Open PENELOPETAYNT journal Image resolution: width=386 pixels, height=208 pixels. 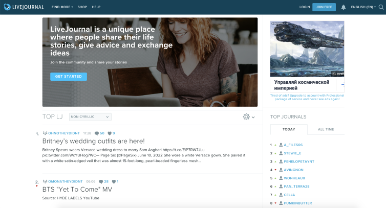(299, 161)
